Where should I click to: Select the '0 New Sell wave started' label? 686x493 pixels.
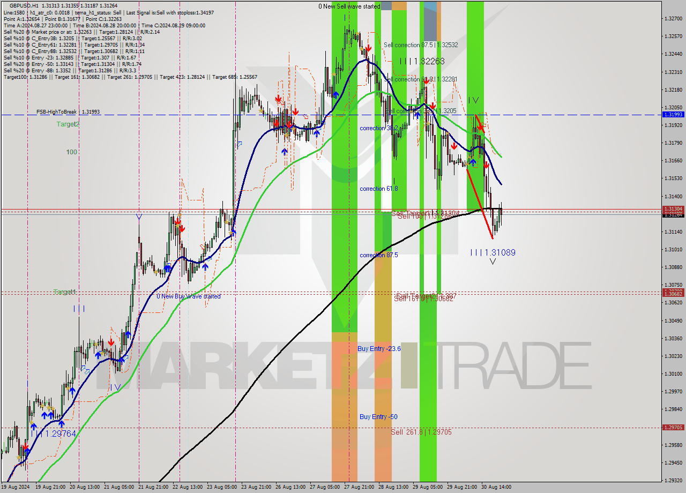pos(349,6)
